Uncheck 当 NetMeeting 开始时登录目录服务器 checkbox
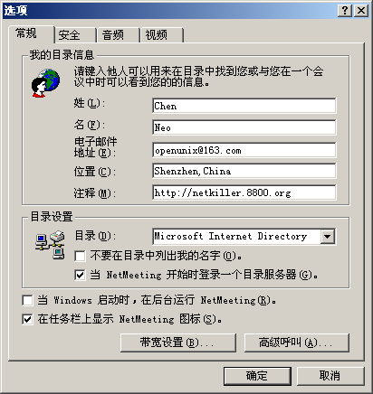 coord(80,275)
